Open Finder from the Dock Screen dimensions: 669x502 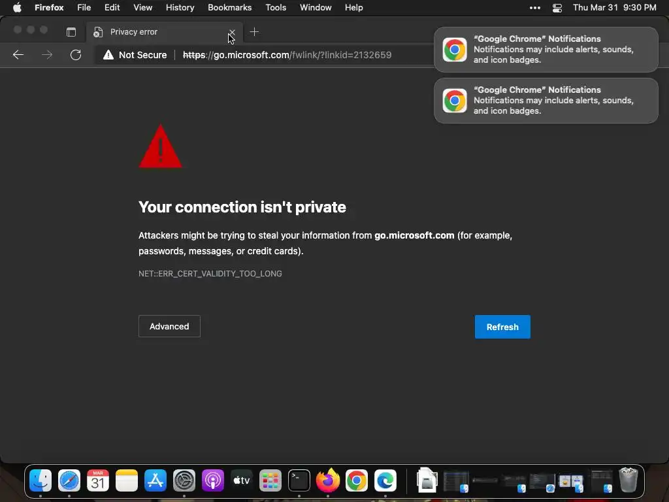click(41, 480)
